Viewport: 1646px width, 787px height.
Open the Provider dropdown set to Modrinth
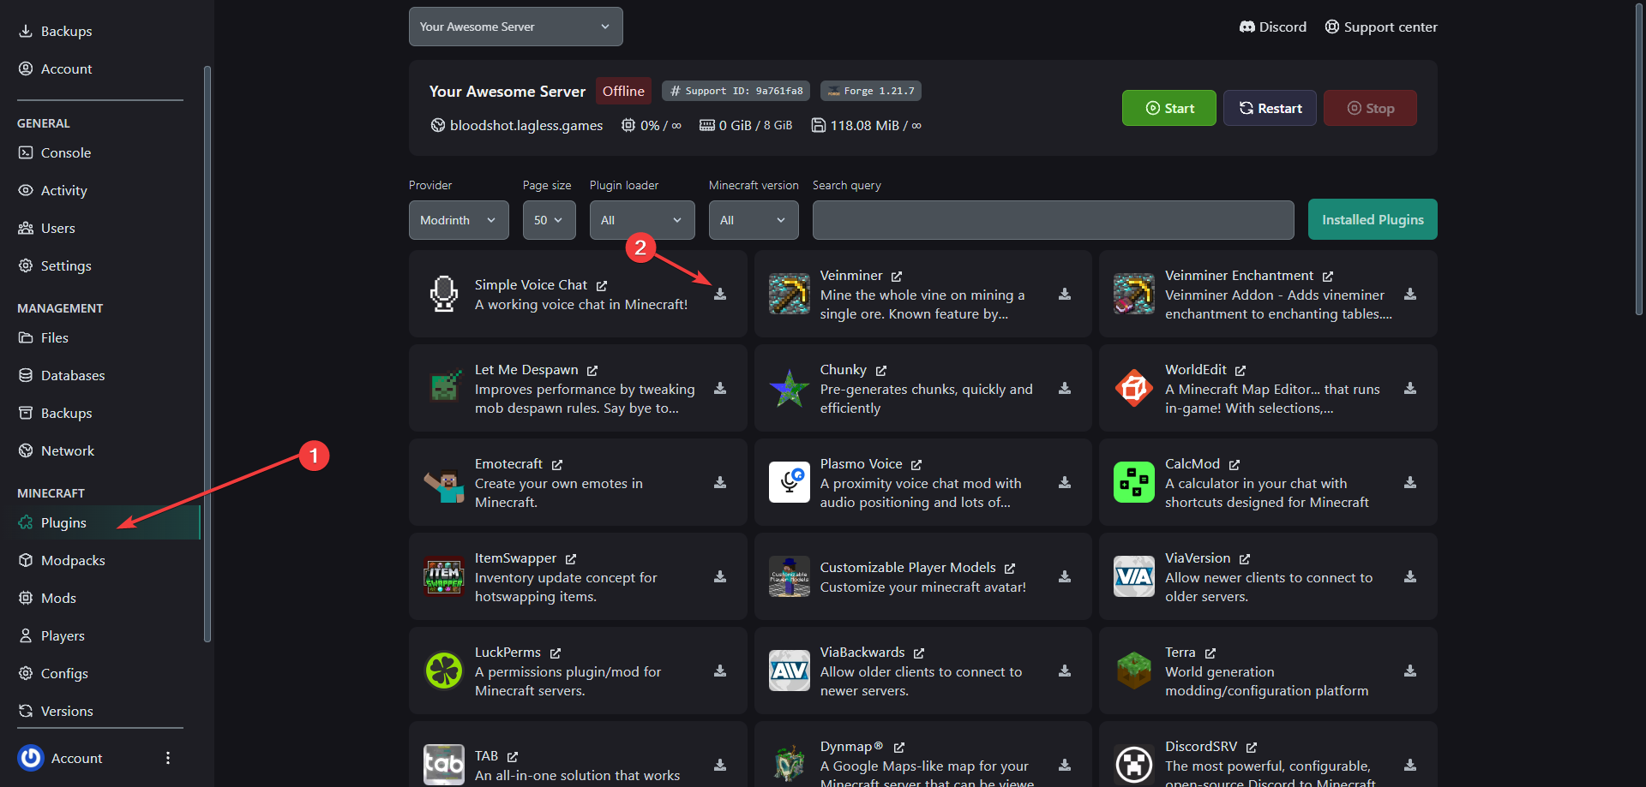(459, 220)
